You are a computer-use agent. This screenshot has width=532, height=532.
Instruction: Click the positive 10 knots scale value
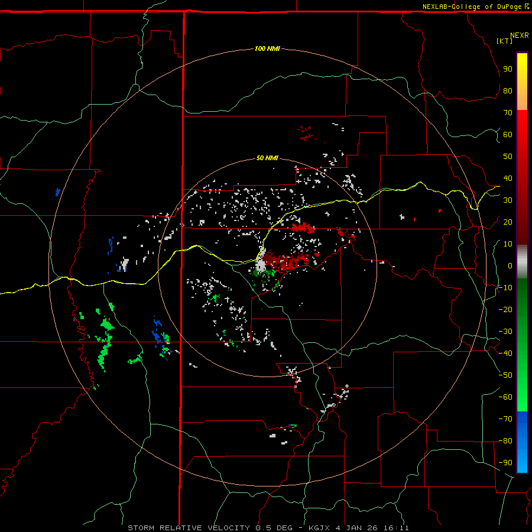pyautogui.click(x=508, y=244)
